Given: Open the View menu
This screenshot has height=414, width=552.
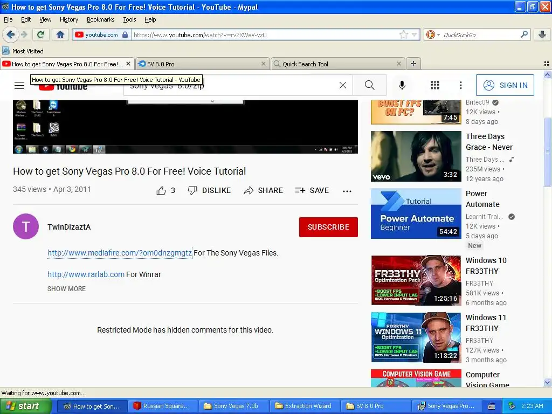Looking at the screenshot, I should 45,19.
